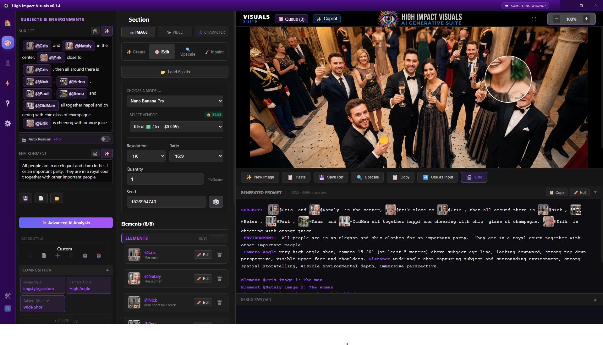603x345 pixels.
Task: Click into the Quantity field
Action: pos(165,179)
